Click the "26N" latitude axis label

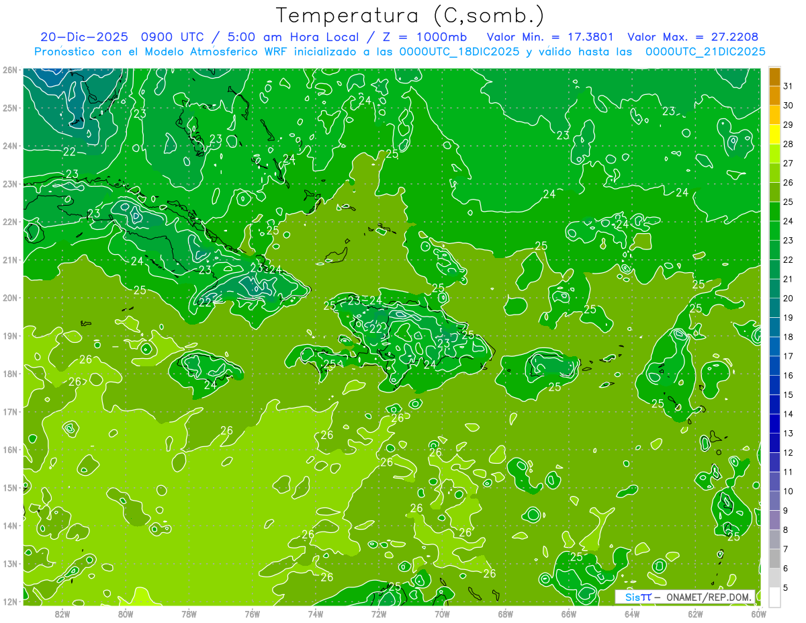click(x=9, y=70)
